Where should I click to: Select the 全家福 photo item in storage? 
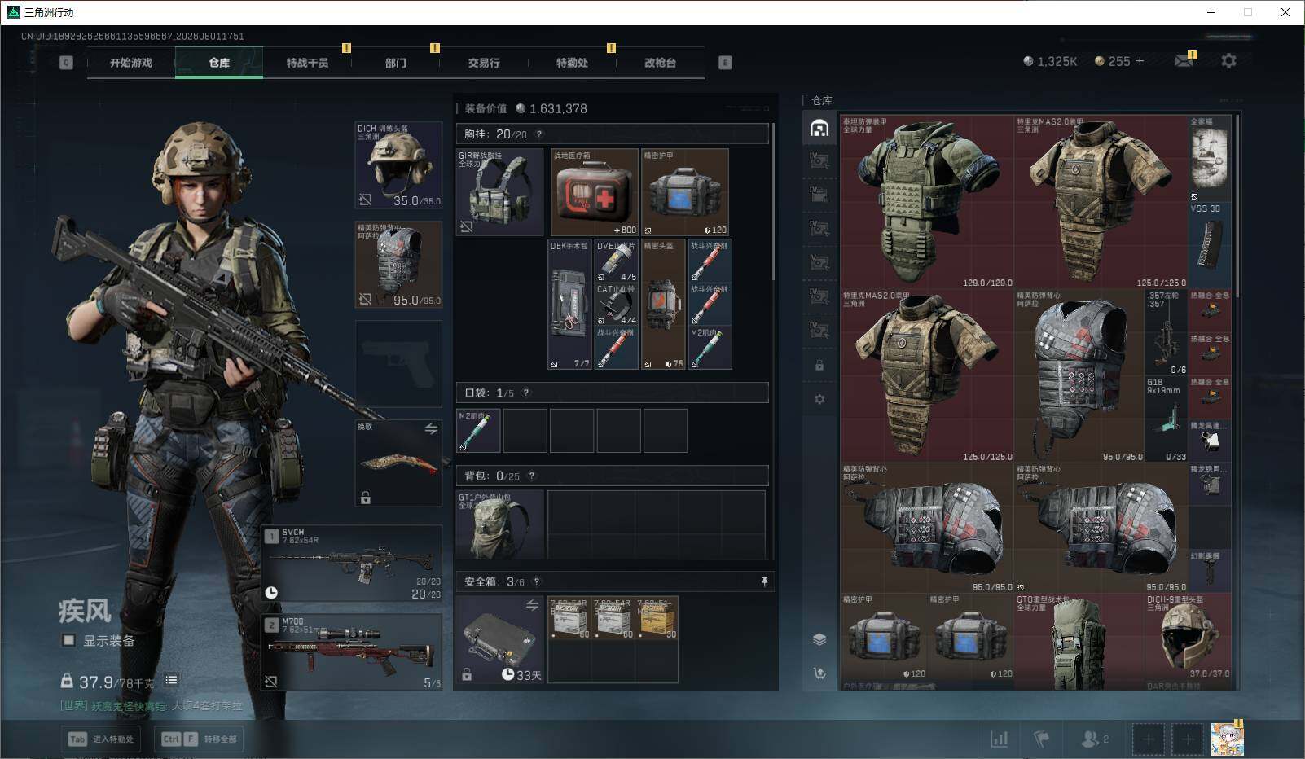[1210, 159]
